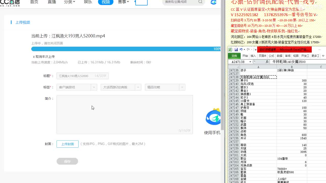Viewport: 326px width, 183px height.
Task: Switch to the Excel 插入 ribbon tab
Action: coord(253,56)
